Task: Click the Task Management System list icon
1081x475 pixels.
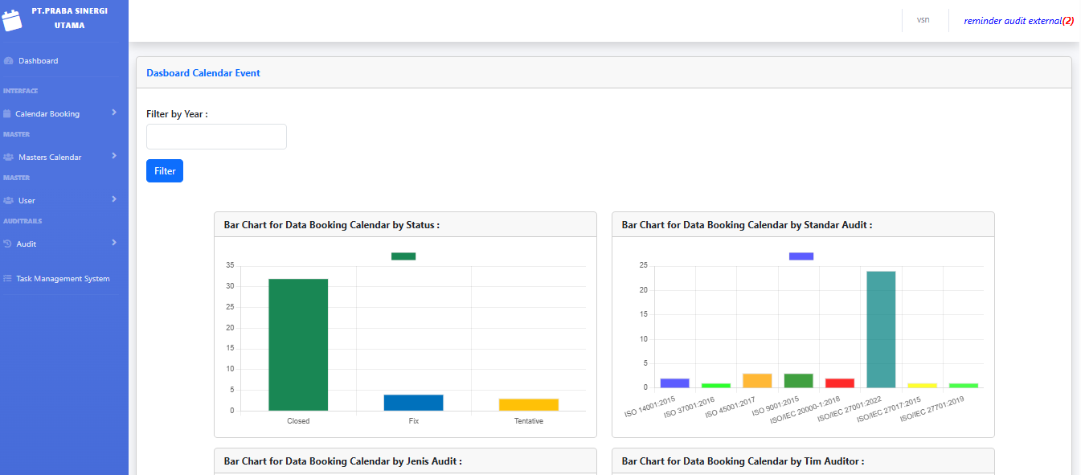Action: pos(7,279)
